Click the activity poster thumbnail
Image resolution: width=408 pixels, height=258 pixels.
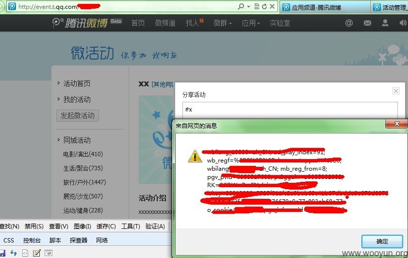pyautogui.click(x=156, y=140)
